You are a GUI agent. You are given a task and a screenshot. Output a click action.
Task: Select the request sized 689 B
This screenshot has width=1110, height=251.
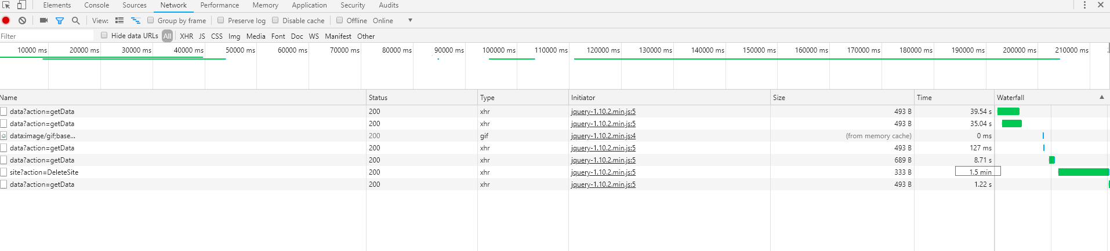(x=42, y=160)
